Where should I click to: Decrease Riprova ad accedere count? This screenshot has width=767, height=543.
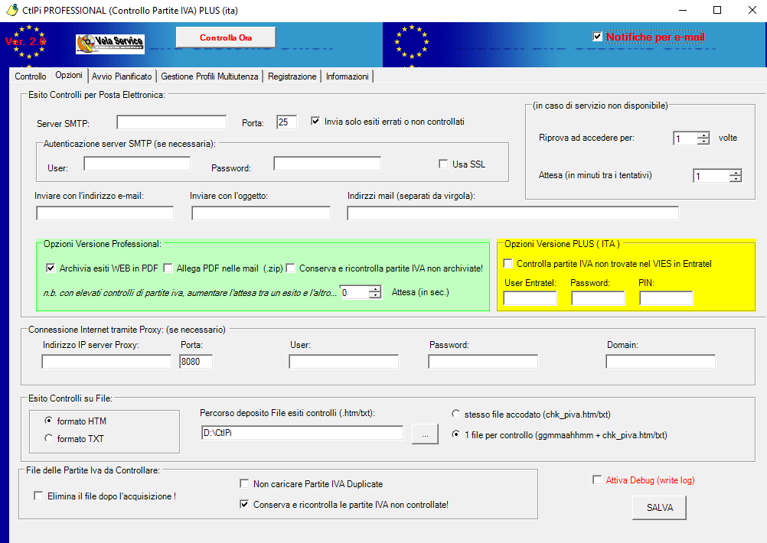(x=703, y=141)
